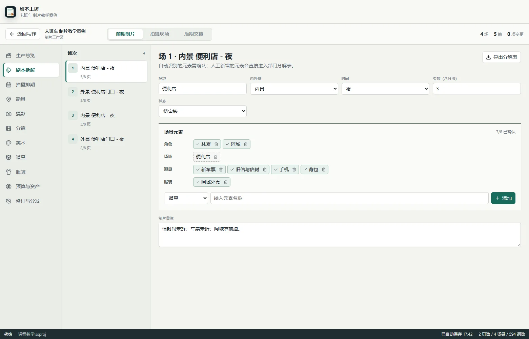Toggle confirmation of 阿城 tag
Image resolution: width=529 pixels, height=339 pixels.
click(233, 144)
